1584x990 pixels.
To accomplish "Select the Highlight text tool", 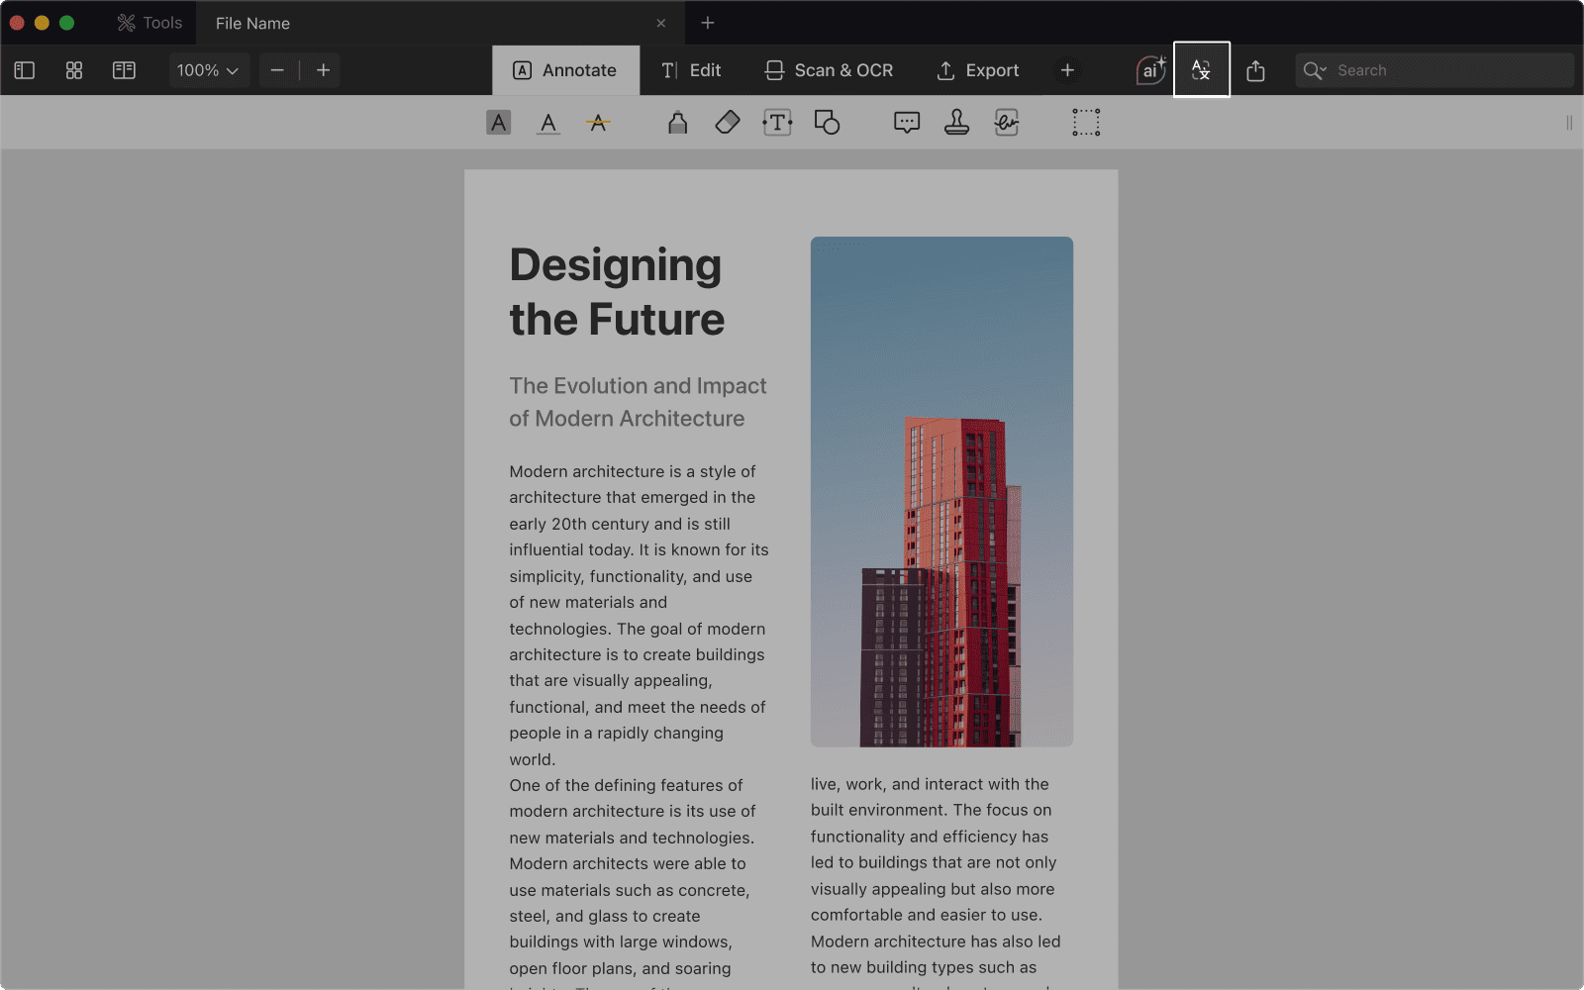I will click(x=498, y=123).
